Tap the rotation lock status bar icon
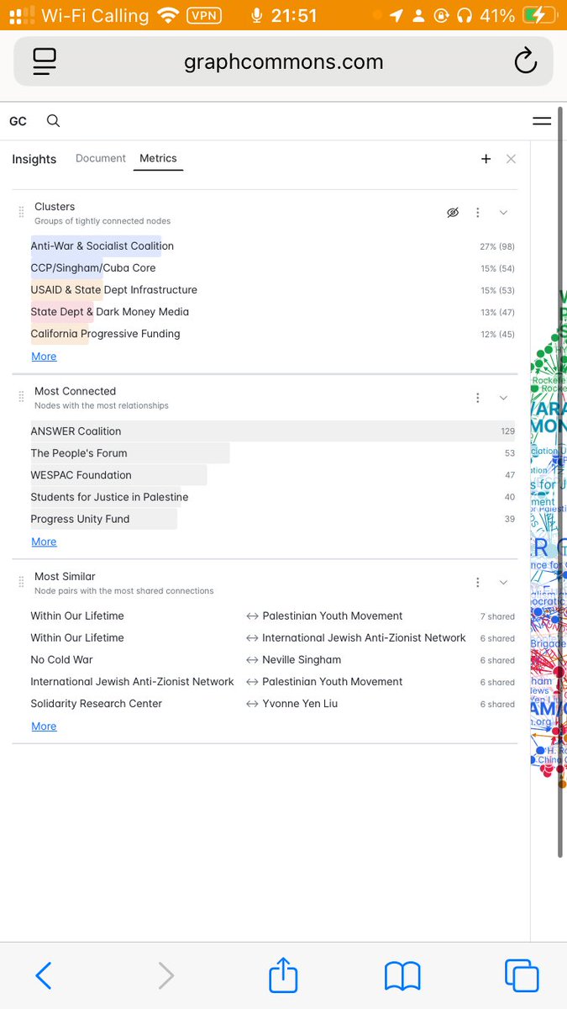 click(440, 15)
